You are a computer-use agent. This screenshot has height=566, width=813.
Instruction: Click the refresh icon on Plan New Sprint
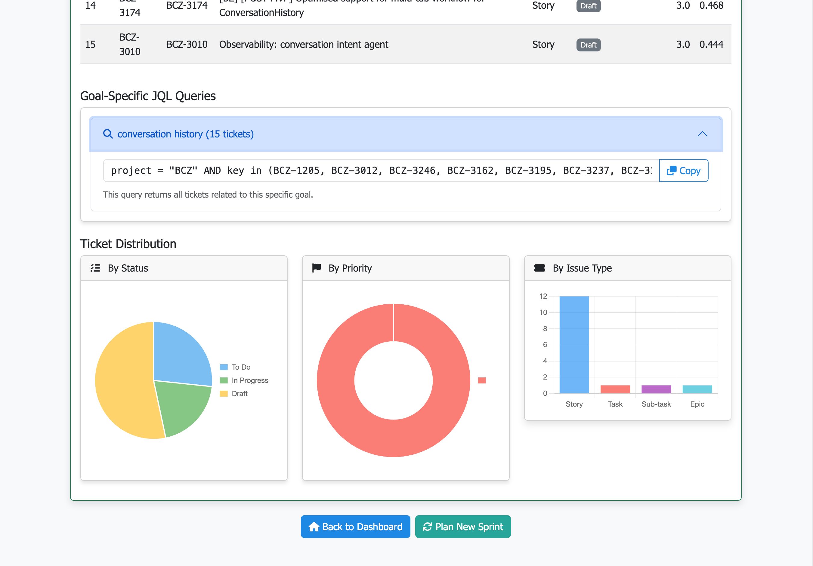pos(427,527)
